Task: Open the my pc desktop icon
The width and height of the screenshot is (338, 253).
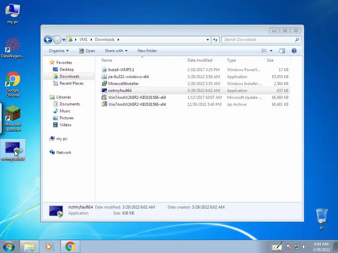Action: tap(13, 14)
